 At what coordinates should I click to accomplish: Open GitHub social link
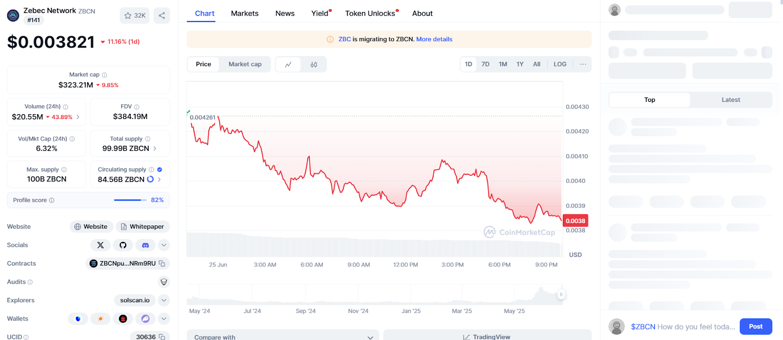coord(123,245)
